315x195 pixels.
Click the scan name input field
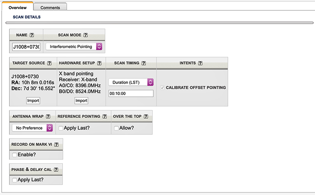pyautogui.click(x=26, y=47)
